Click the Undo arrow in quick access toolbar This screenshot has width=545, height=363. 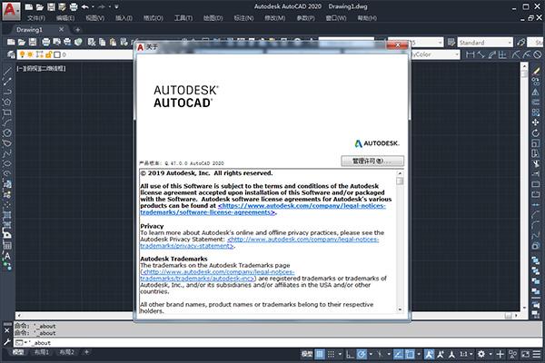tap(85, 6)
